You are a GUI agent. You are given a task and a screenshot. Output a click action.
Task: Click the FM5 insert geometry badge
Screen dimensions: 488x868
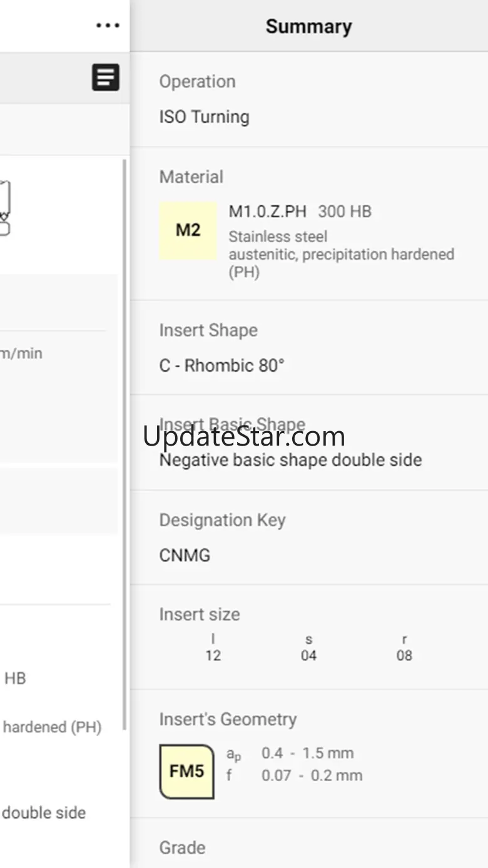click(186, 771)
